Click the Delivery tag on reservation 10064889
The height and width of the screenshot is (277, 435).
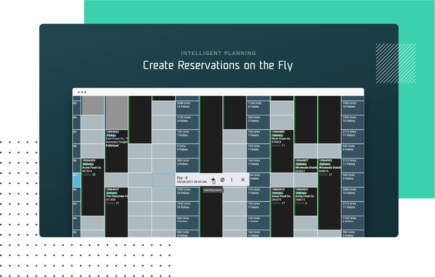tap(277, 135)
